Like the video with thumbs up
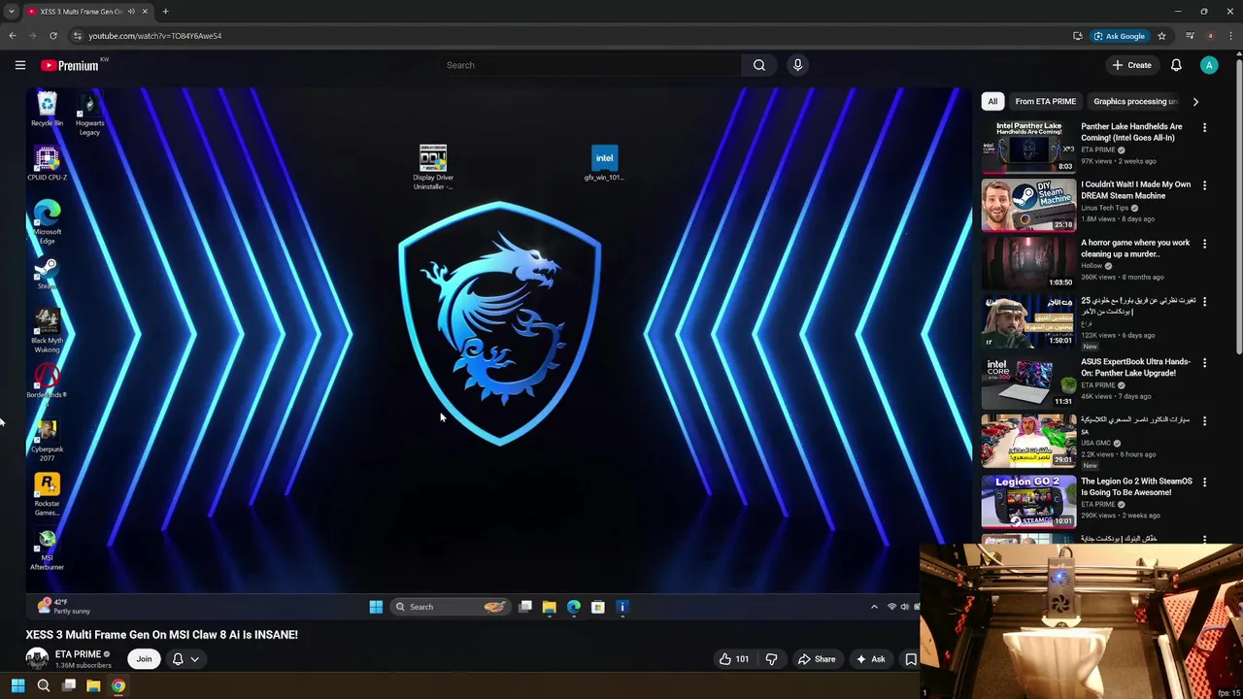 tap(734, 659)
